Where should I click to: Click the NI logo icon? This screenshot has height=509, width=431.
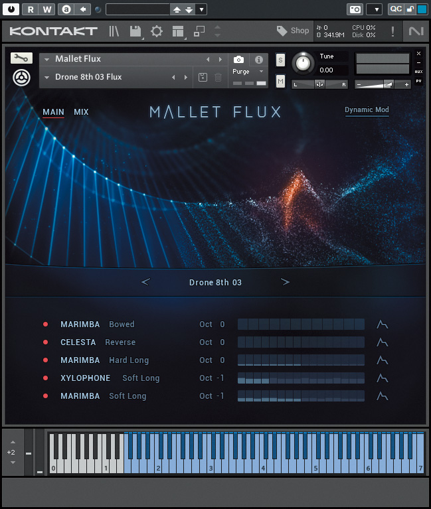click(x=416, y=31)
